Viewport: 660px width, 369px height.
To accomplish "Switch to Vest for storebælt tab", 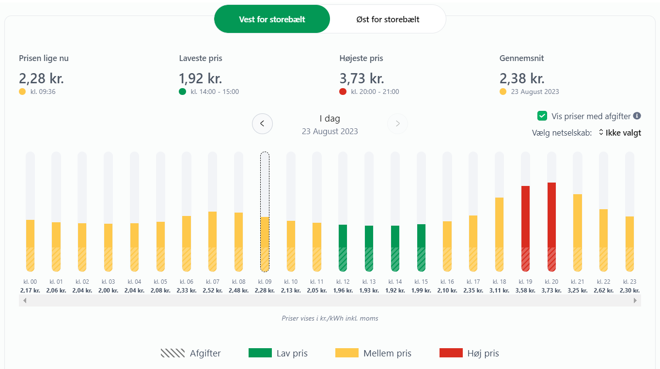I will coord(272,19).
